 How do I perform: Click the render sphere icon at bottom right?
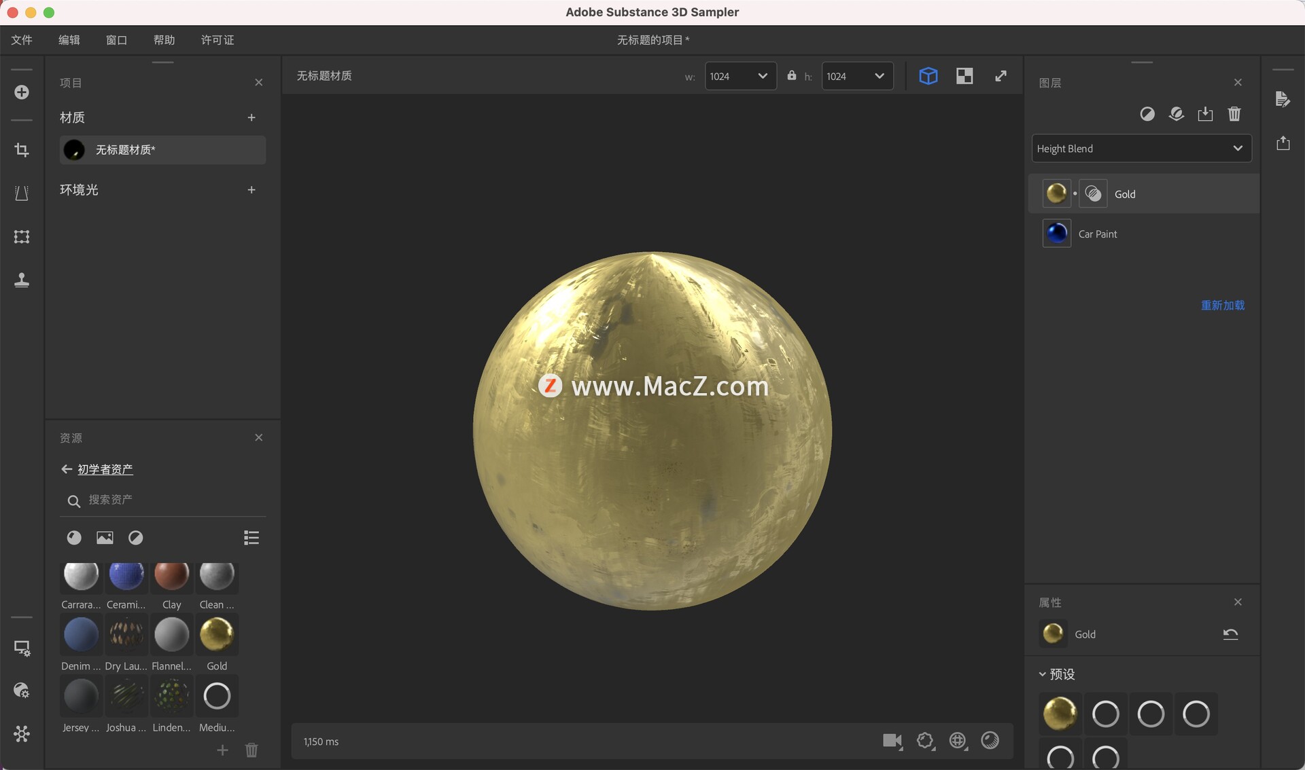point(990,741)
